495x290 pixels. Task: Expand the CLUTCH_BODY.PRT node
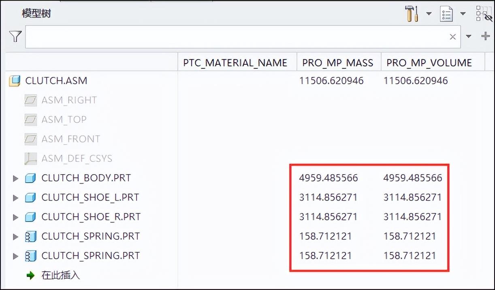tap(16, 178)
